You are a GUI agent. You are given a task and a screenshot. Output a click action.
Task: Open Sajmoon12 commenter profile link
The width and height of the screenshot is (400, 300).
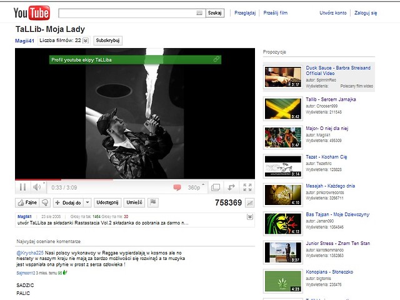pyautogui.click(x=26, y=273)
